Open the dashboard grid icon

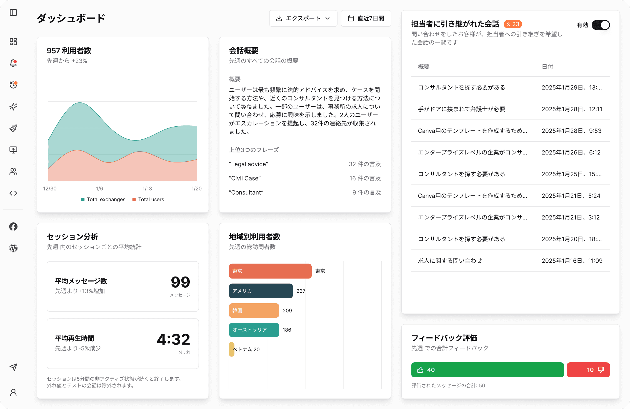[x=13, y=42]
